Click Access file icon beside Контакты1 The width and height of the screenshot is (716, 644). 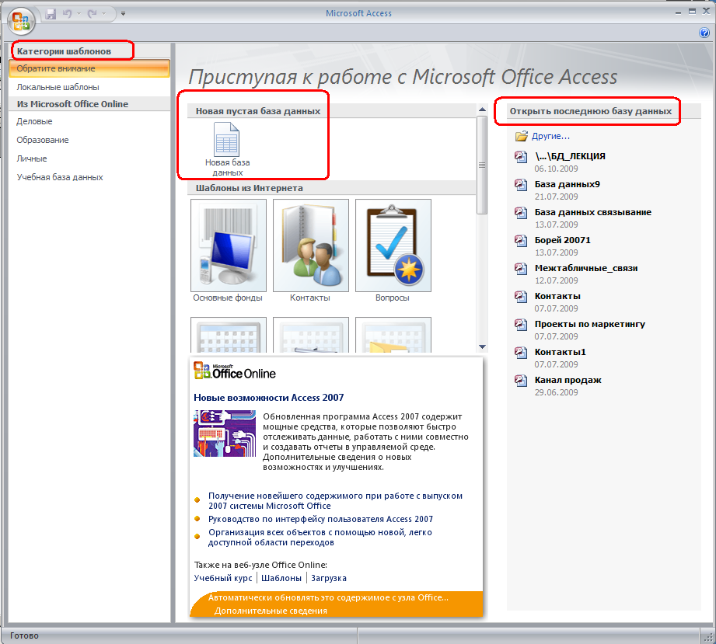click(521, 353)
